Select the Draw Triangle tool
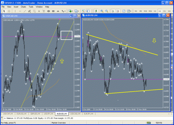174x125 pixels. click(x=58, y=11)
